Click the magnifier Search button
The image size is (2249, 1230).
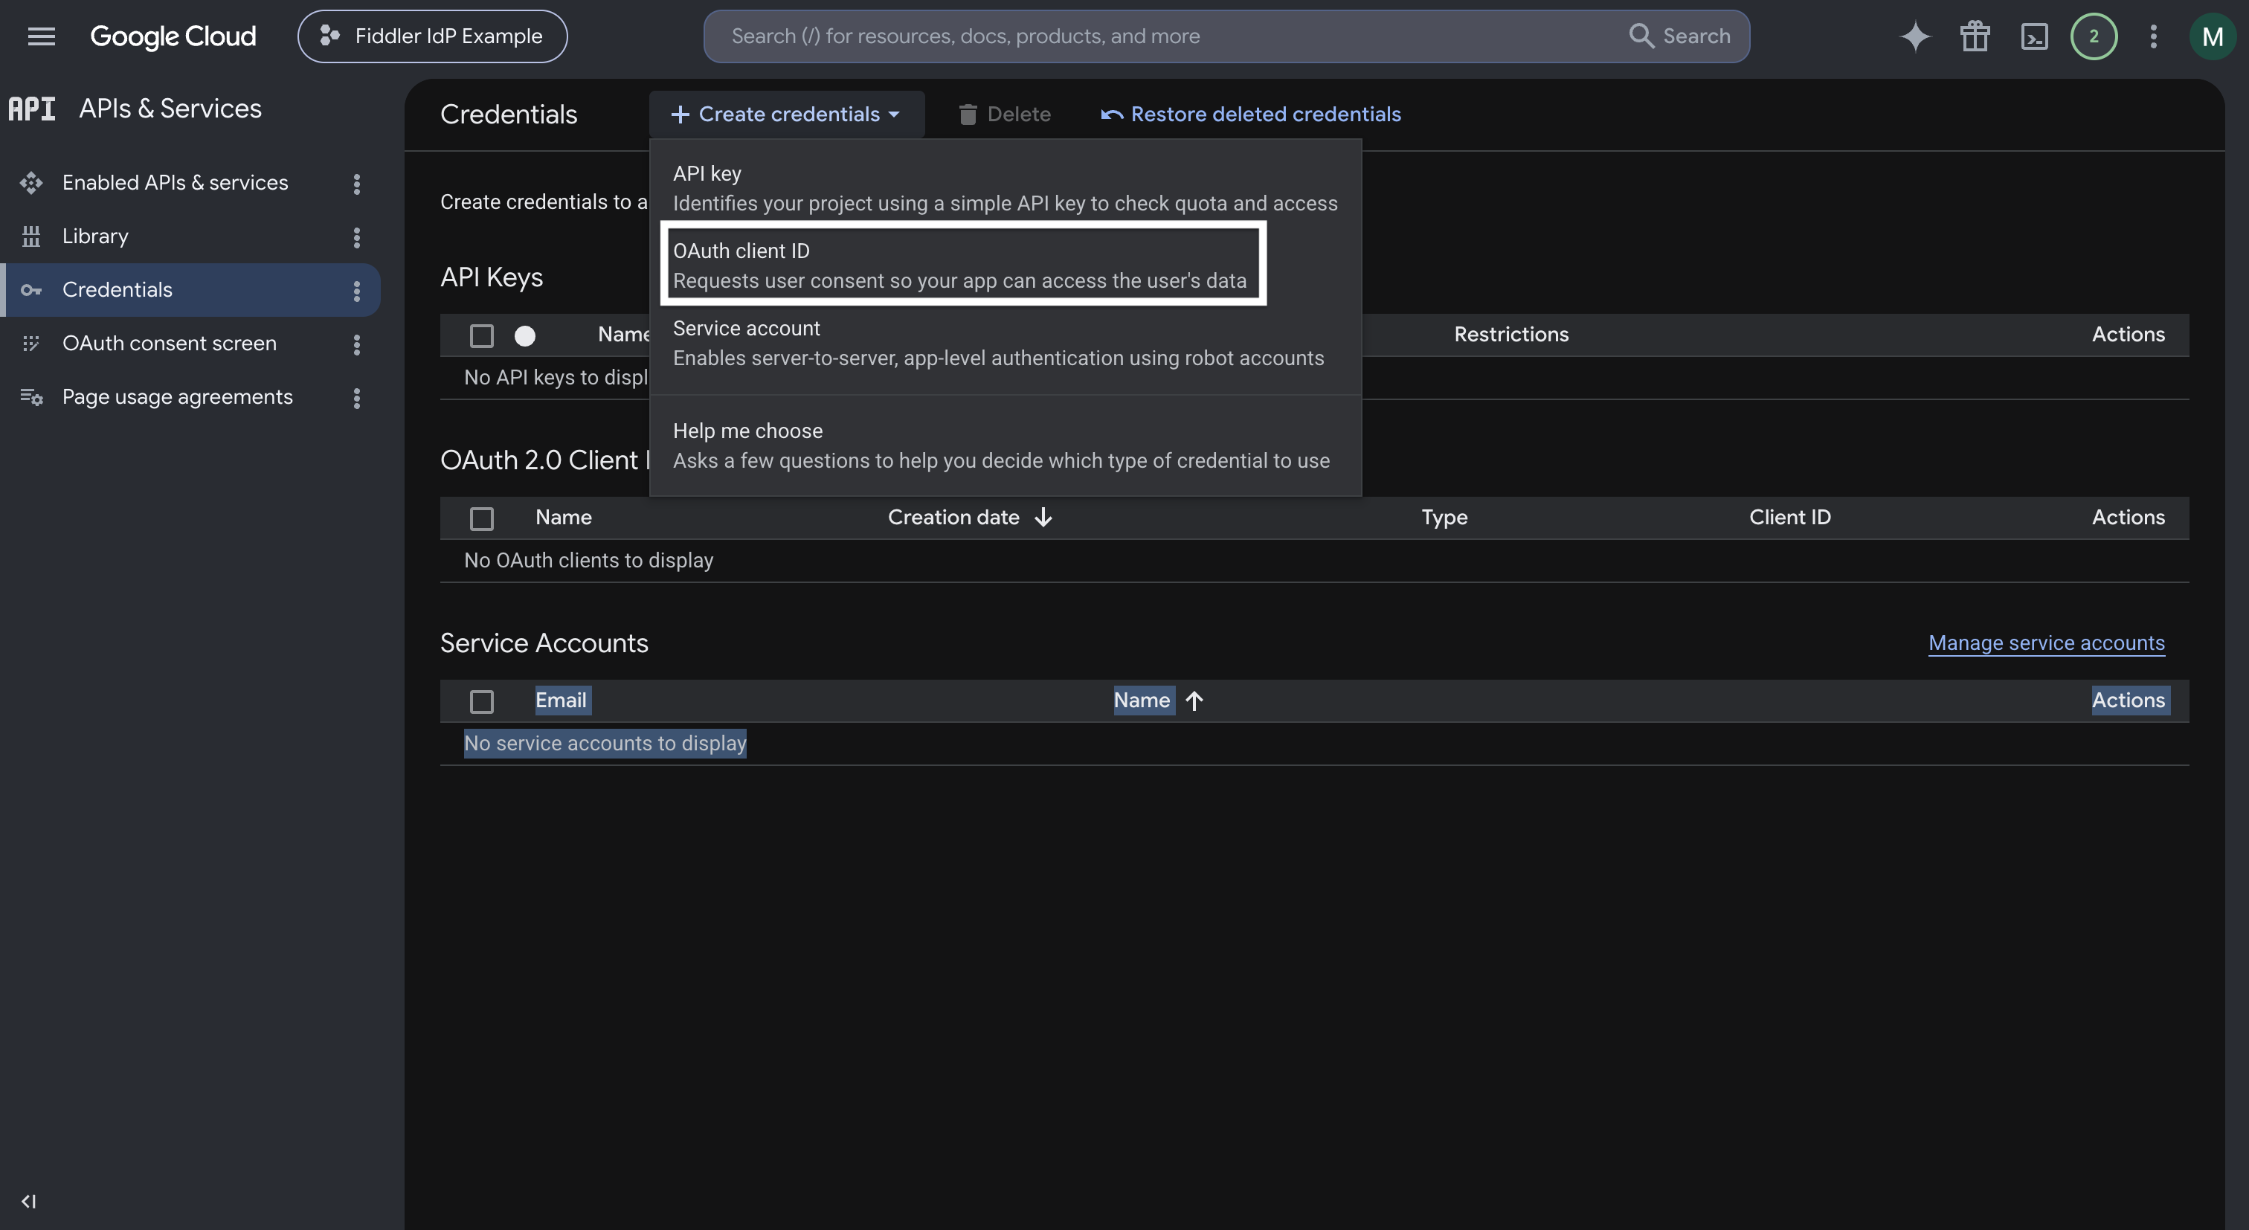pyautogui.click(x=1680, y=36)
